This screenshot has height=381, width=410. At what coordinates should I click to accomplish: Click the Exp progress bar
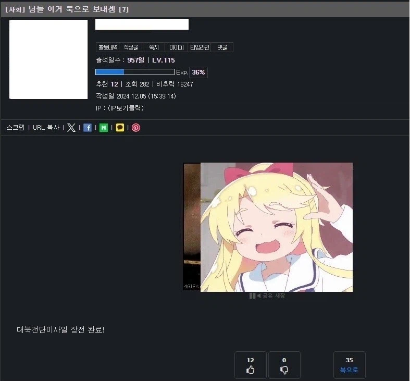[x=135, y=72]
